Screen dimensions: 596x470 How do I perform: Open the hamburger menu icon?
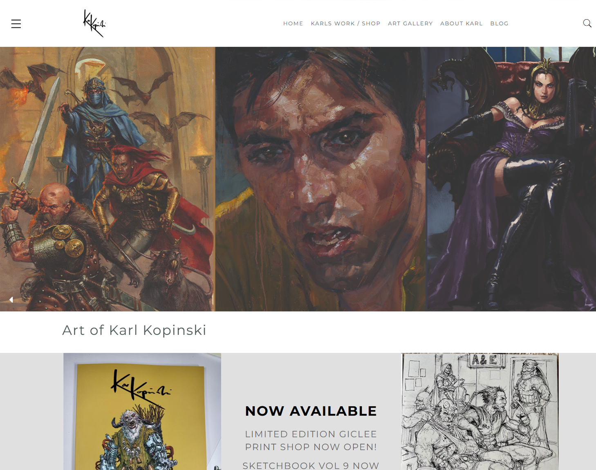click(16, 24)
